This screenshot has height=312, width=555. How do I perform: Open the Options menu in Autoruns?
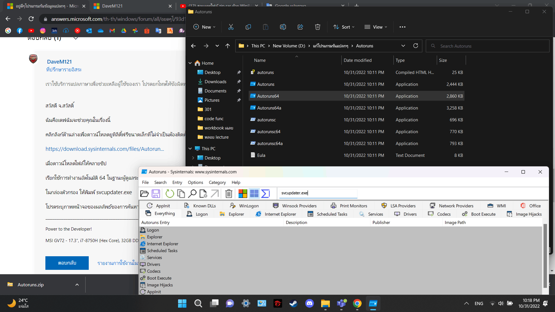[x=195, y=182]
